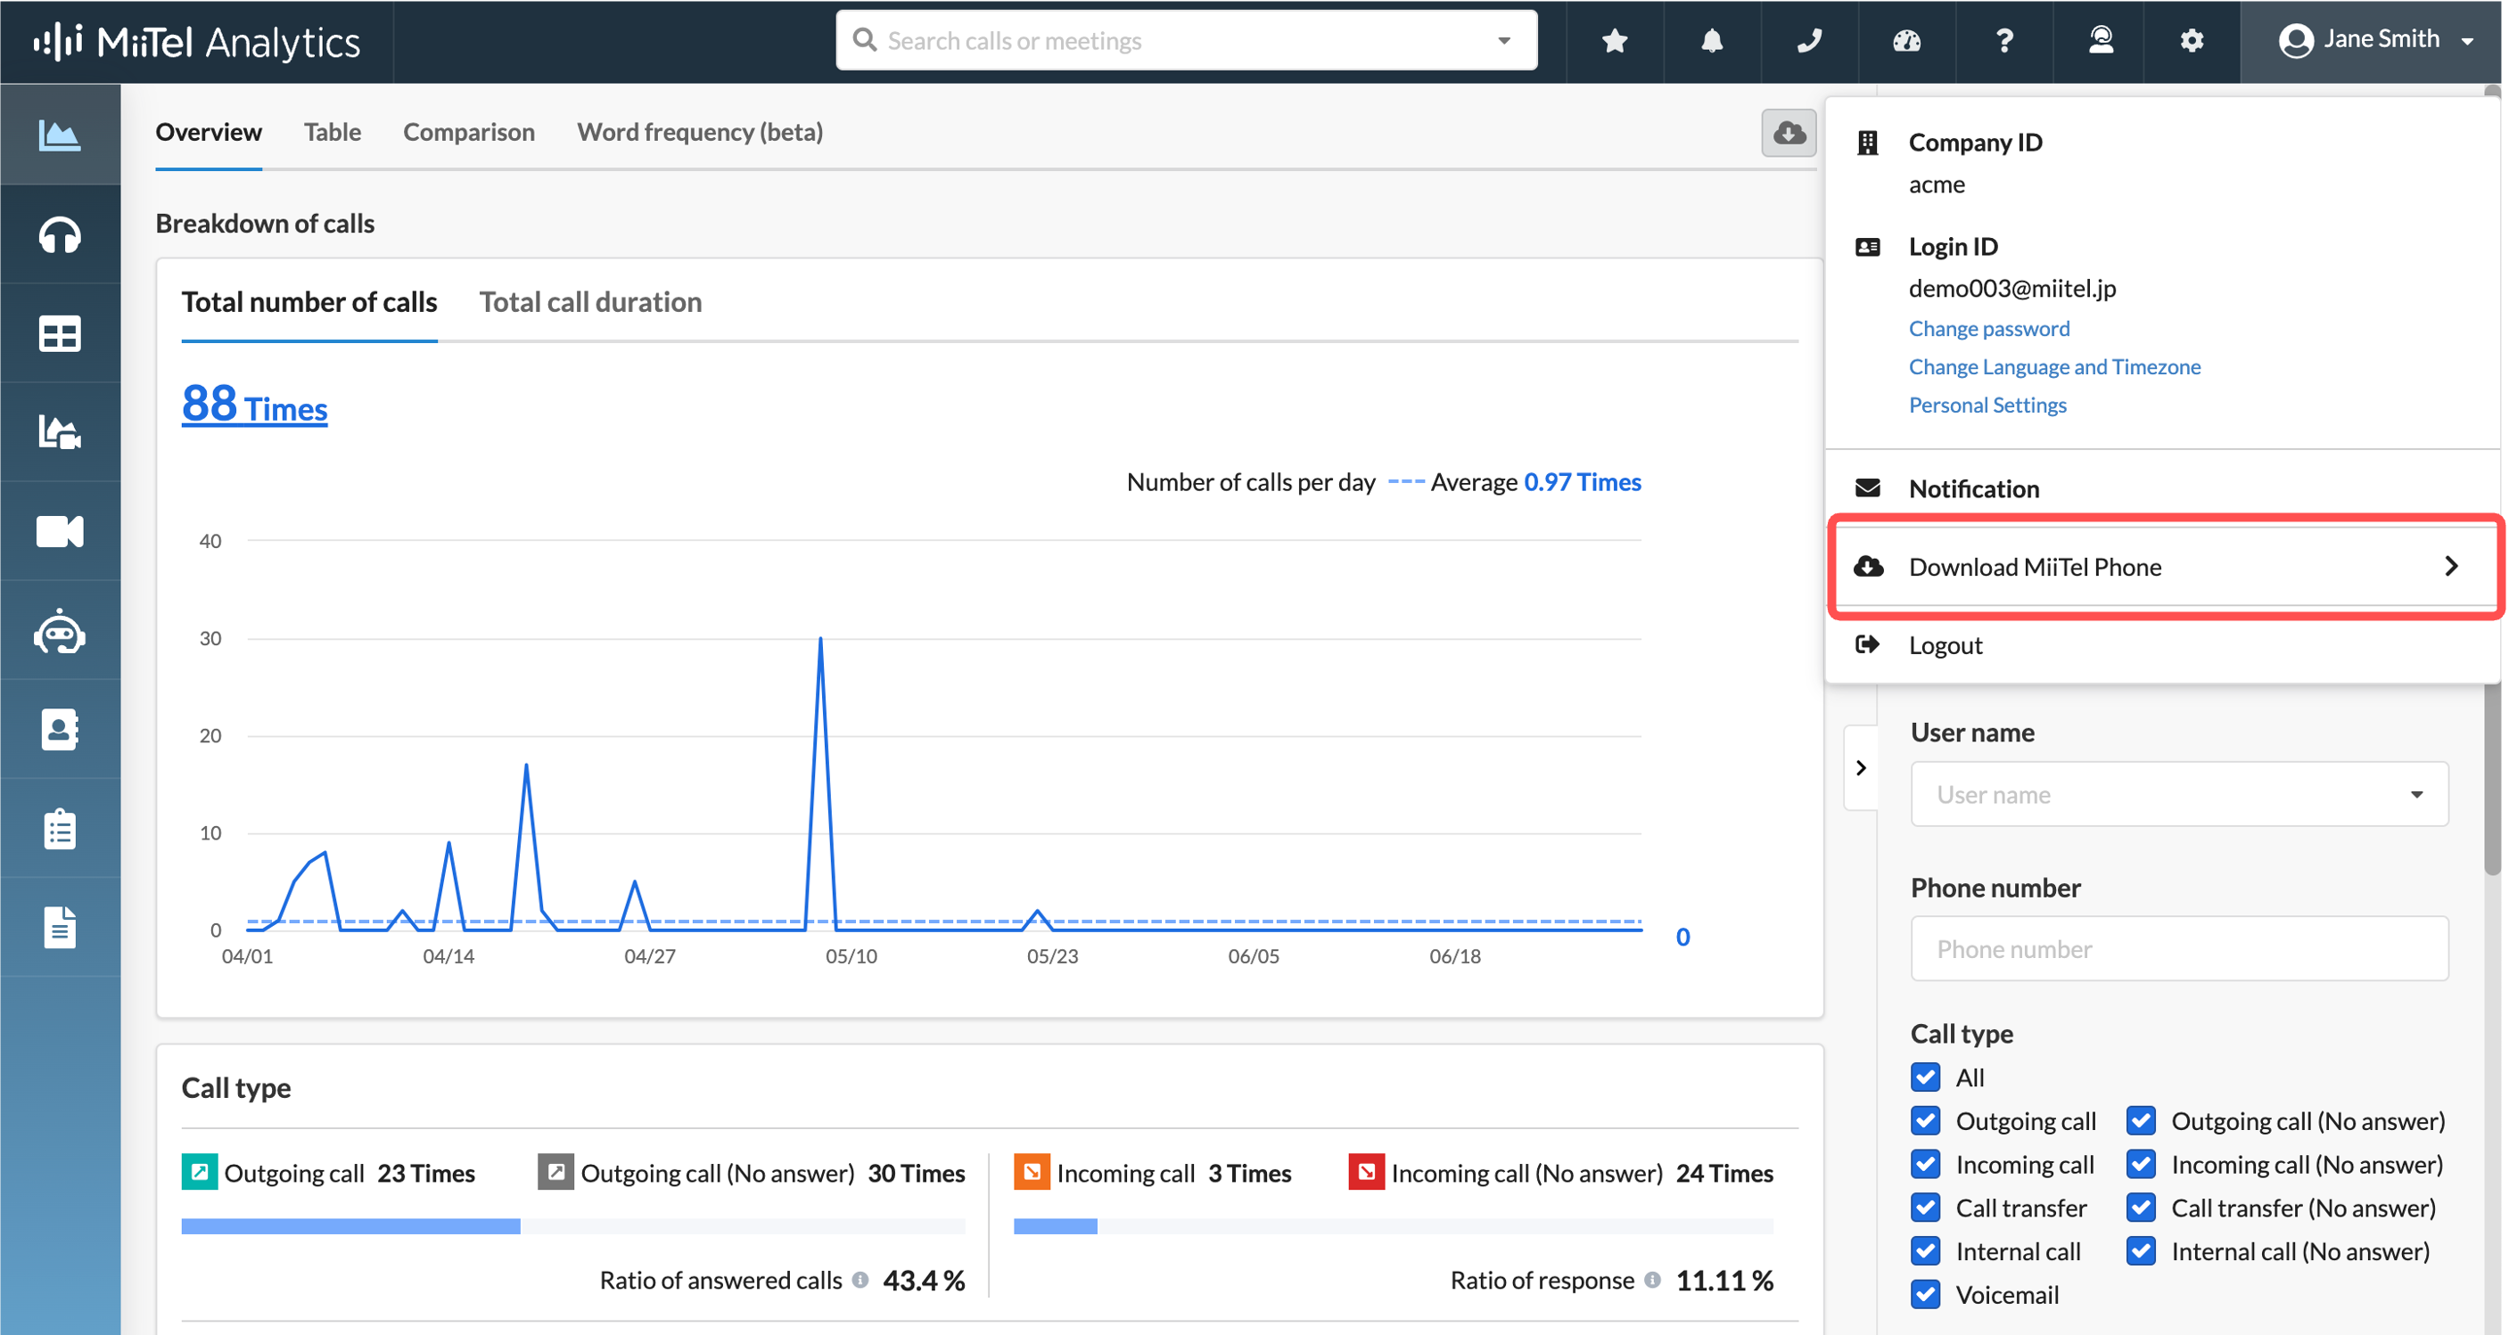
Task: Toggle the Internal call checkbox
Action: (1925, 1251)
